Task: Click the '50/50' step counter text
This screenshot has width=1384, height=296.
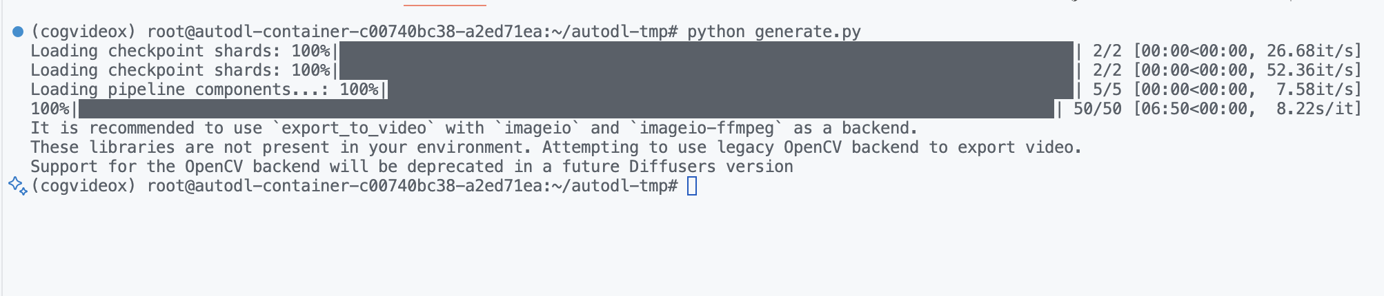Action: [1097, 109]
